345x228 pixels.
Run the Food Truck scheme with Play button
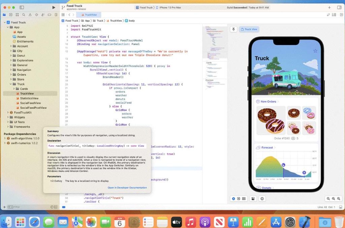[x=54, y=7]
